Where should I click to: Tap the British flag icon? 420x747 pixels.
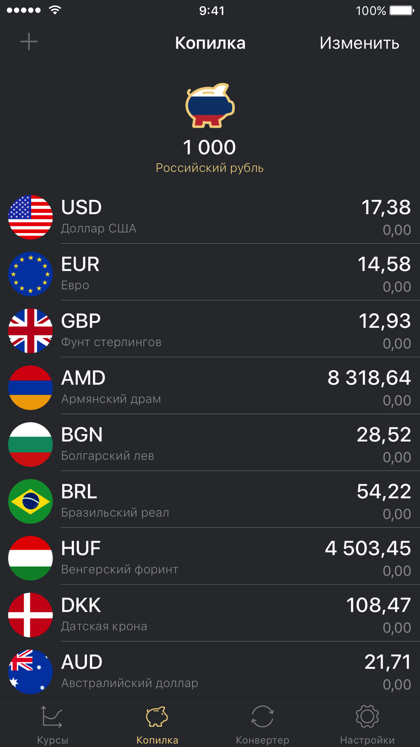(x=31, y=331)
